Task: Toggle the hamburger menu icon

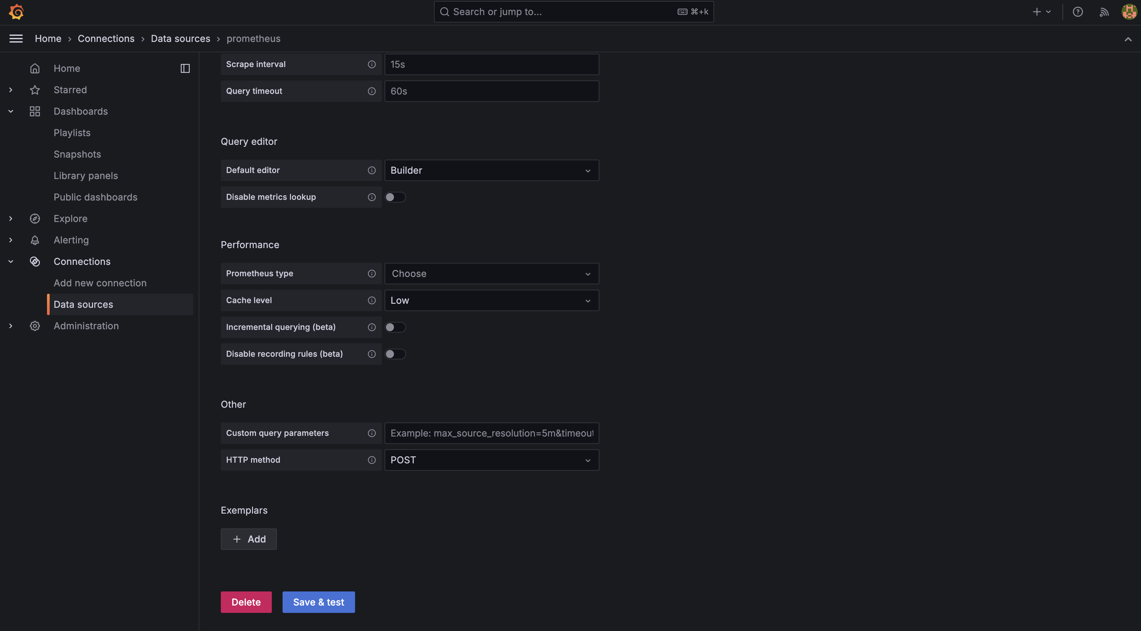Action: 16,39
